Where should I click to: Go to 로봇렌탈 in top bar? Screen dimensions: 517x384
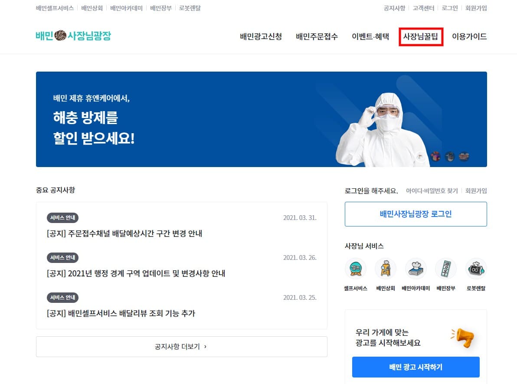190,8
